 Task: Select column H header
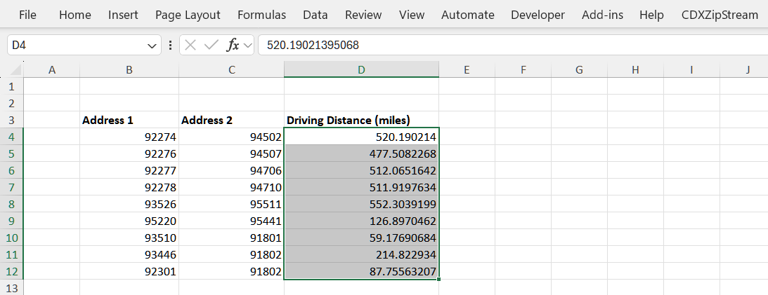point(635,70)
